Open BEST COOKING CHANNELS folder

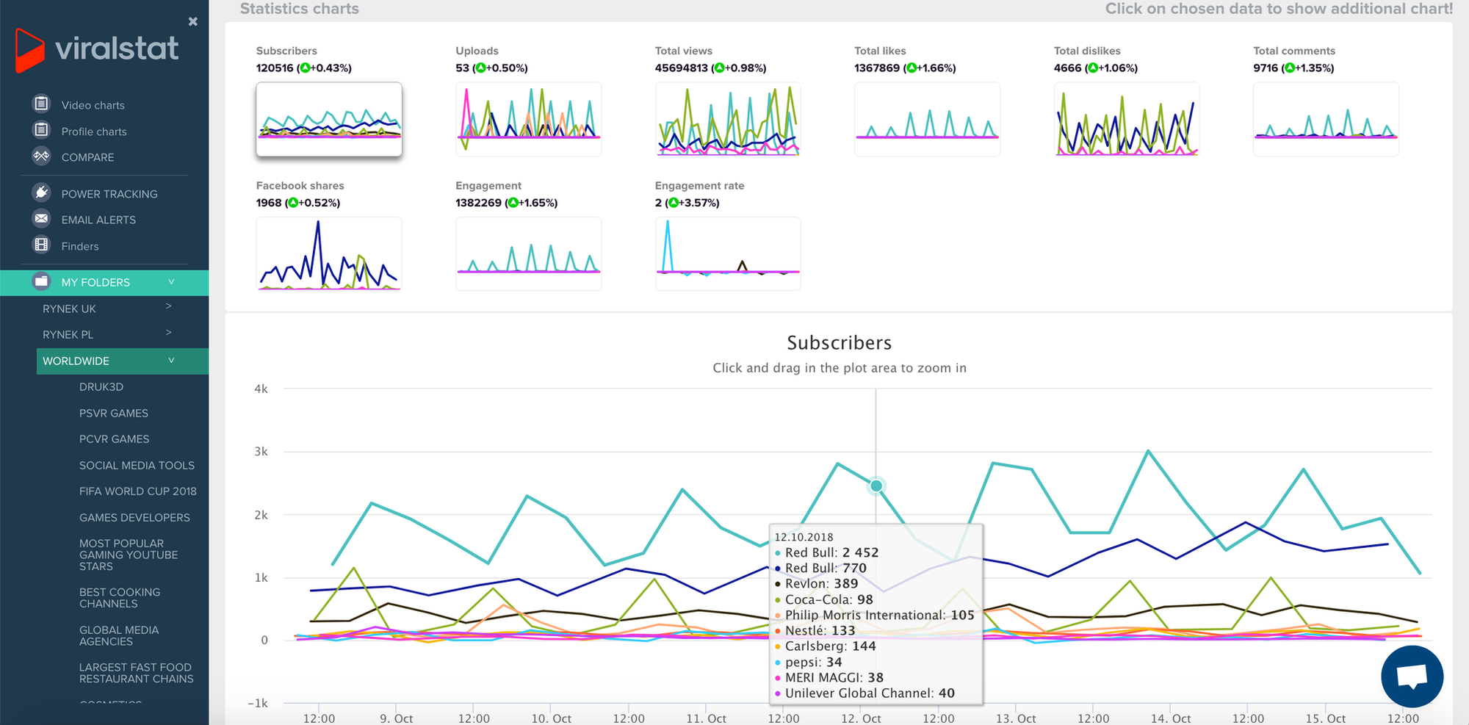click(120, 598)
